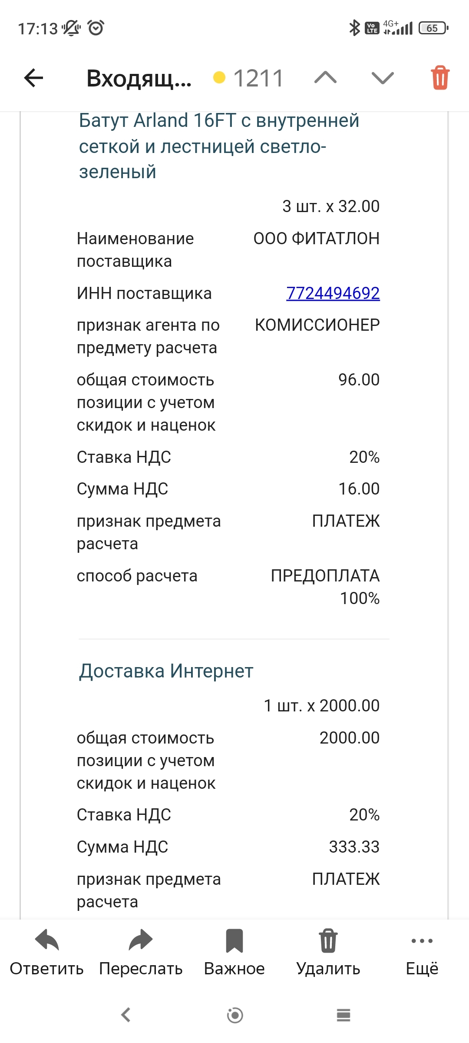Go to previous email with up chevron
Viewport: 469px width, 1043px height.
325,78
